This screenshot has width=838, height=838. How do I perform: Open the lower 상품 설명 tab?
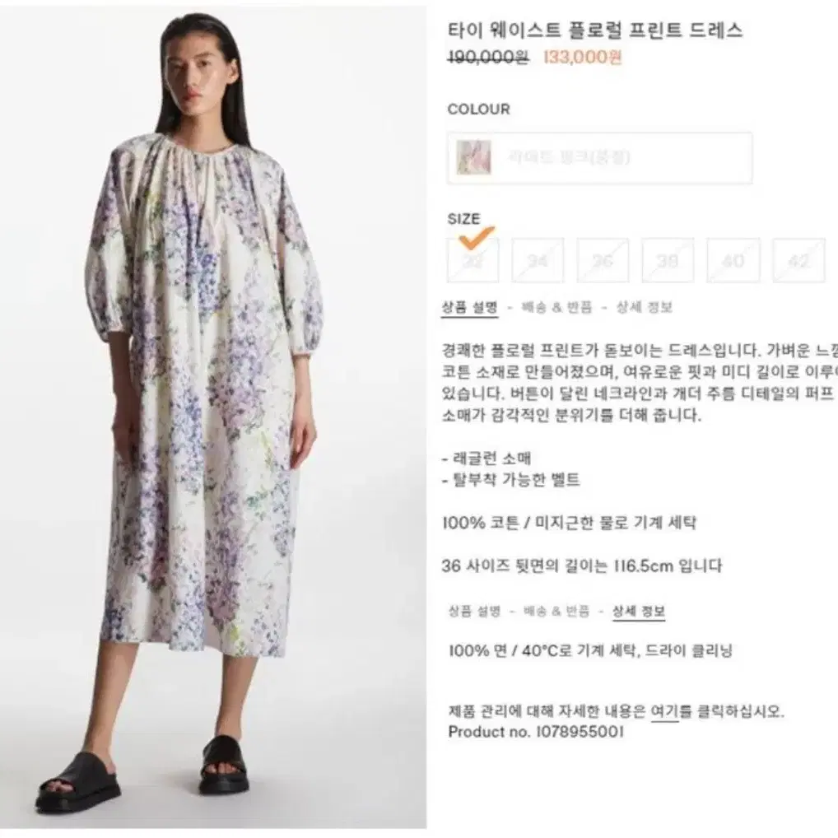(475, 611)
